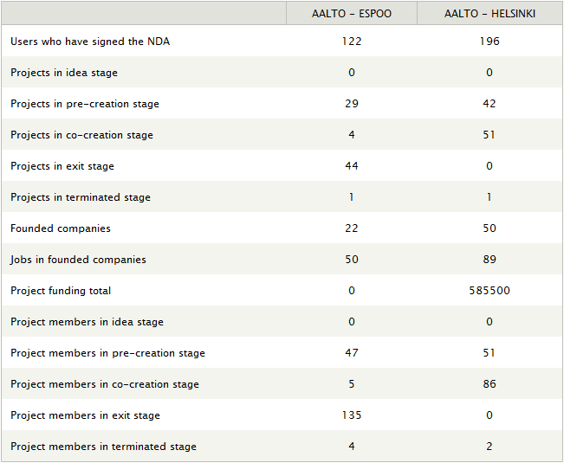
Task: Select the 'Founded companies' row label
Action: [61, 228]
